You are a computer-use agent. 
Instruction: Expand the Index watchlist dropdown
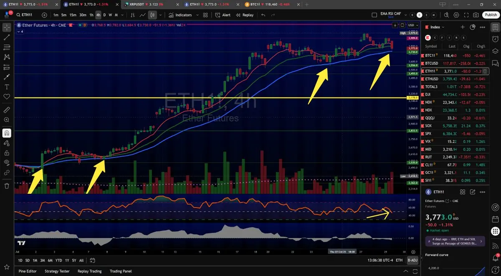pos(437,27)
